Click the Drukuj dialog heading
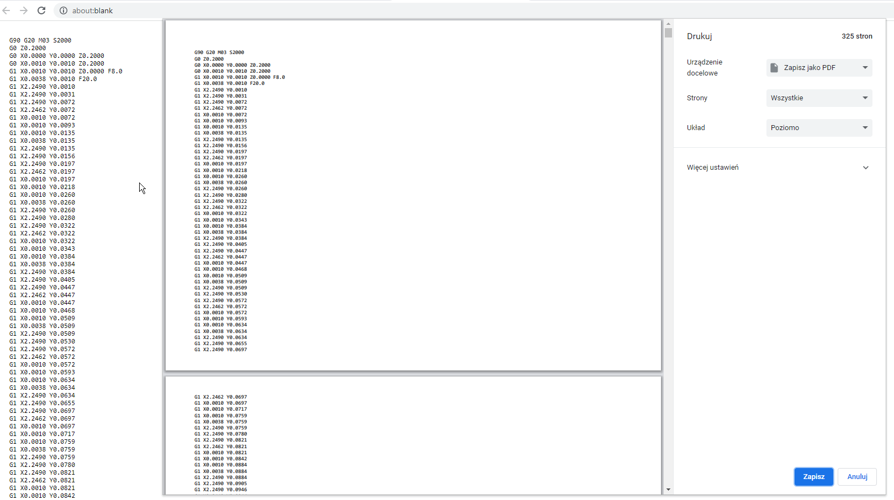This screenshot has height=500, width=894. [x=699, y=36]
